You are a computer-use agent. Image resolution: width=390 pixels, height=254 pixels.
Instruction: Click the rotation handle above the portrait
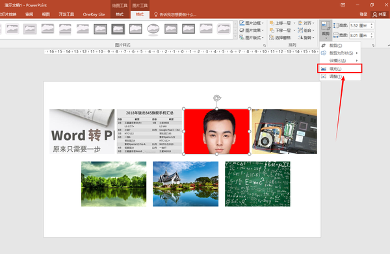click(217, 98)
